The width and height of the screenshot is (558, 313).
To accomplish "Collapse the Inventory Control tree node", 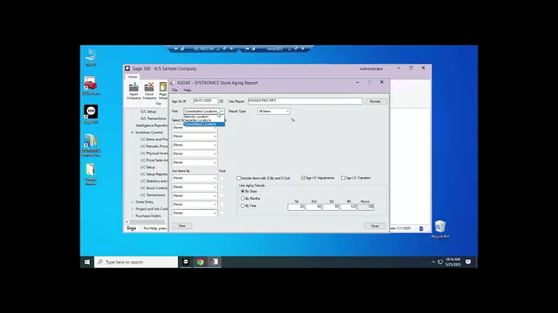I will 133,132.
